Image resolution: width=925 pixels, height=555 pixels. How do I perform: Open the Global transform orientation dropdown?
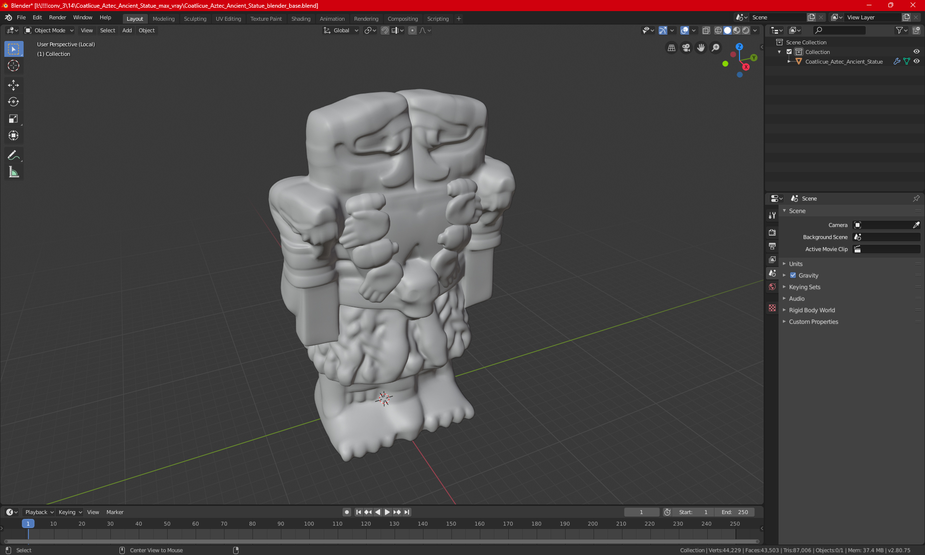click(341, 30)
